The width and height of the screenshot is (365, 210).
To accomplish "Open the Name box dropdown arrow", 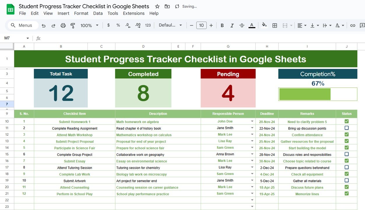I will pos(28,38).
